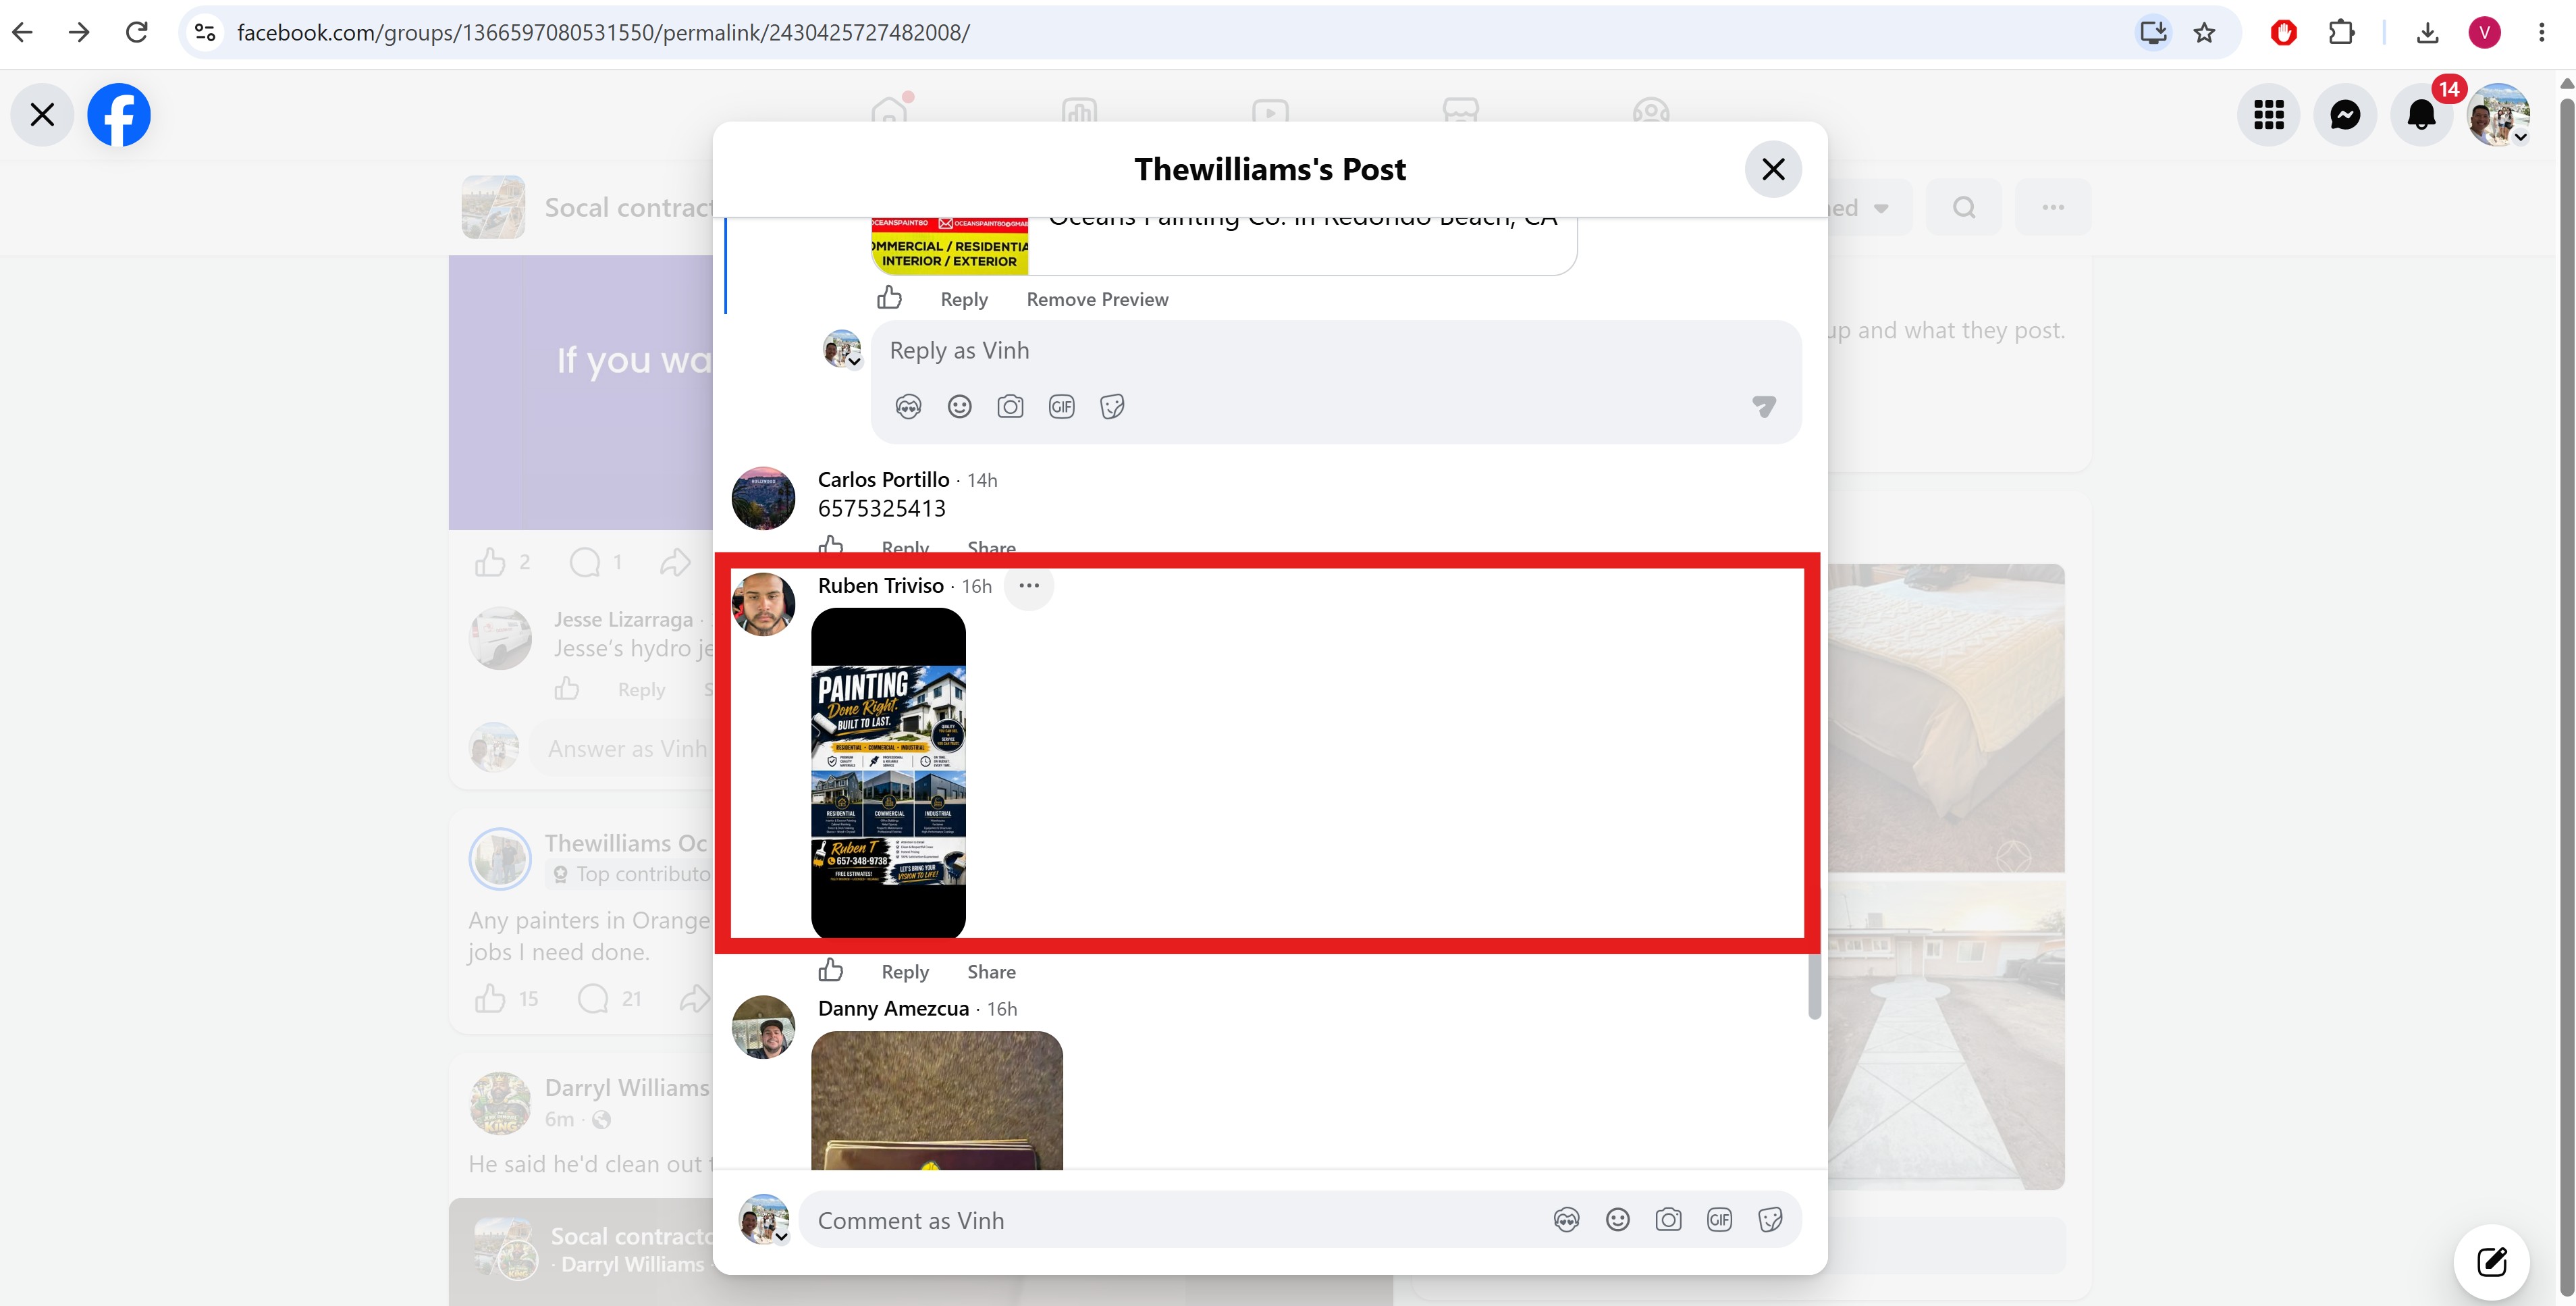Image resolution: width=2576 pixels, height=1306 pixels.
Task: Attach a photo in comment box
Action: click(x=1668, y=1220)
